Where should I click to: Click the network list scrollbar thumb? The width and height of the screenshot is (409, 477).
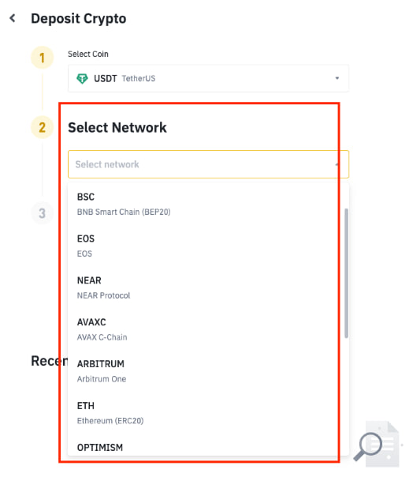(346, 273)
